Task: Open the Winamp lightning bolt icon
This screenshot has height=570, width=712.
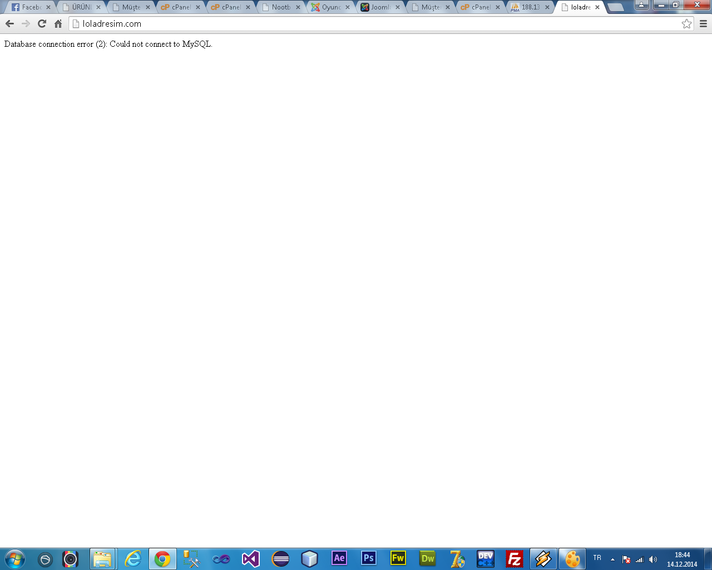Action: [543, 559]
